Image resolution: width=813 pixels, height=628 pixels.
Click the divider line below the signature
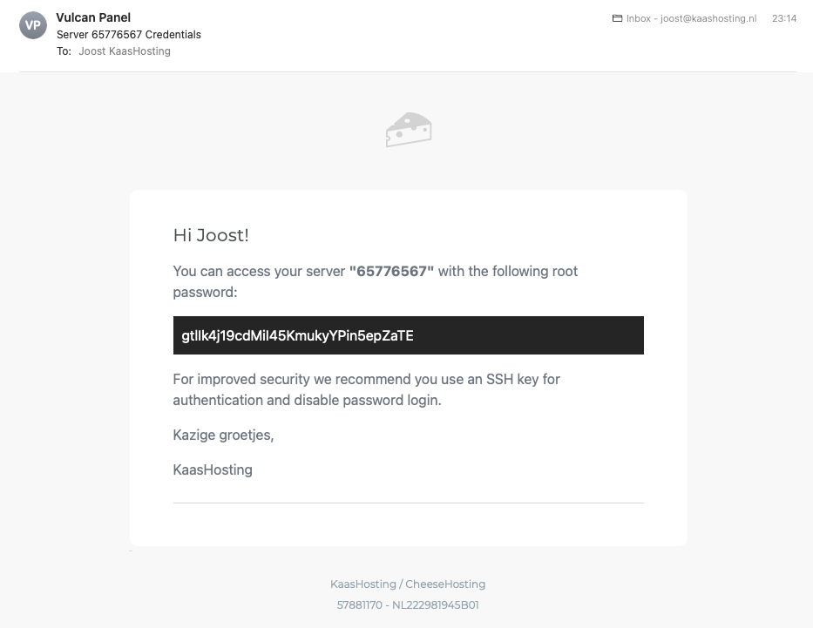tap(408, 503)
